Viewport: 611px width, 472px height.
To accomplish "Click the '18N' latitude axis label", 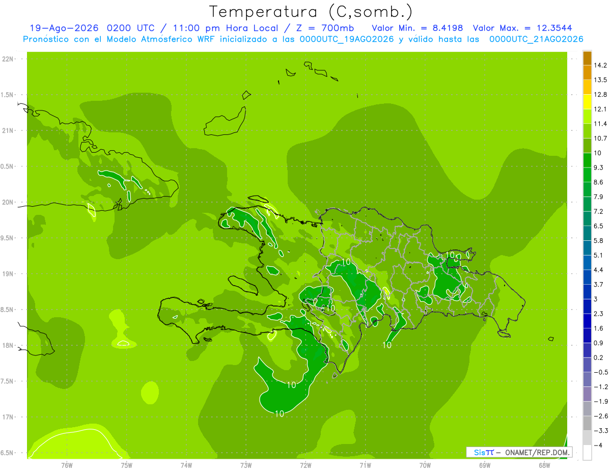I will pyautogui.click(x=9, y=345).
